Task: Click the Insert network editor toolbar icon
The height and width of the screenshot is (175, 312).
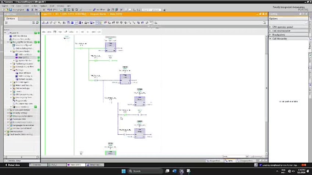Action: click(x=43, y=23)
